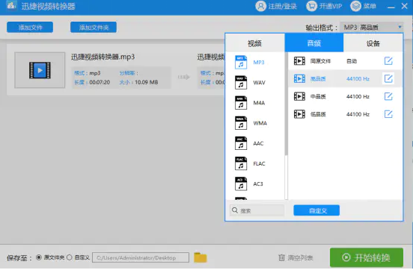Start conversion with 开始转换 button
This screenshot has height=270, width=413.
click(x=367, y=257)
